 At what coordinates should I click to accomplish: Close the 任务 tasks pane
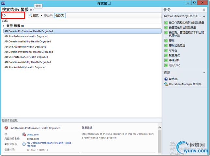coord(204,10)
